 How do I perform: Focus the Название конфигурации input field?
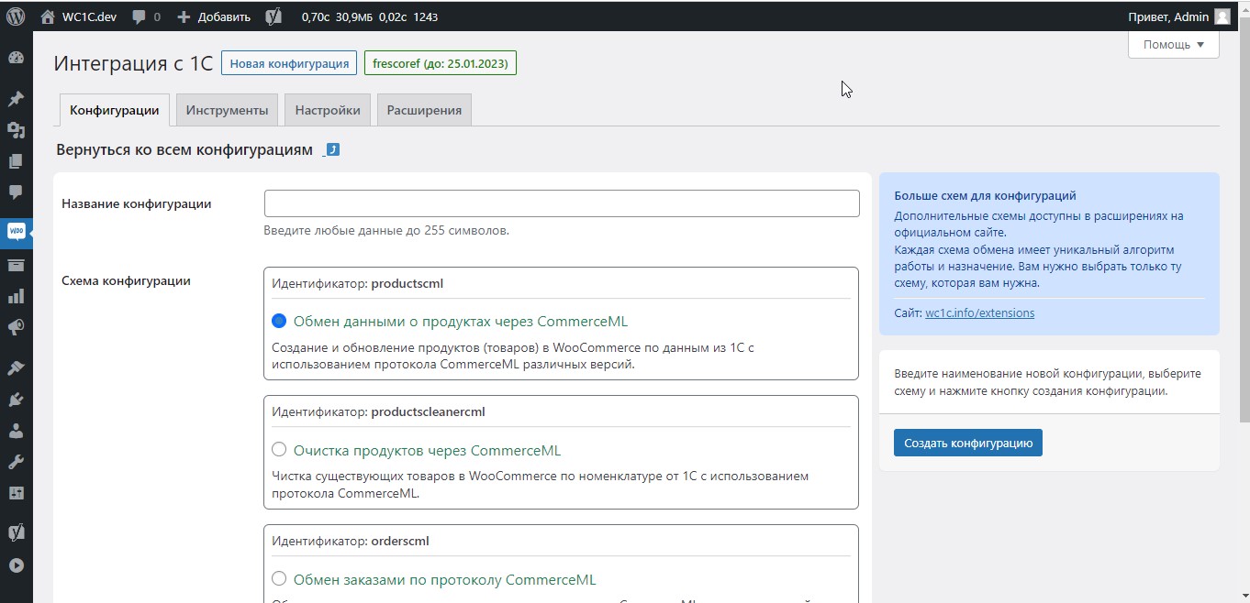pyautogui.click(x=562, y=203)
